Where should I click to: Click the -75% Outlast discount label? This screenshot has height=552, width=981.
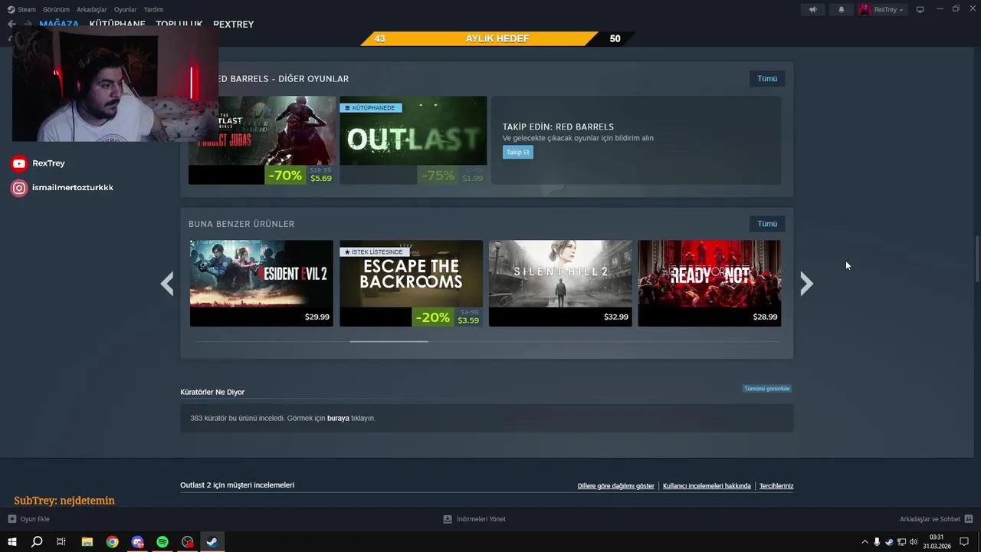(438, 175)
